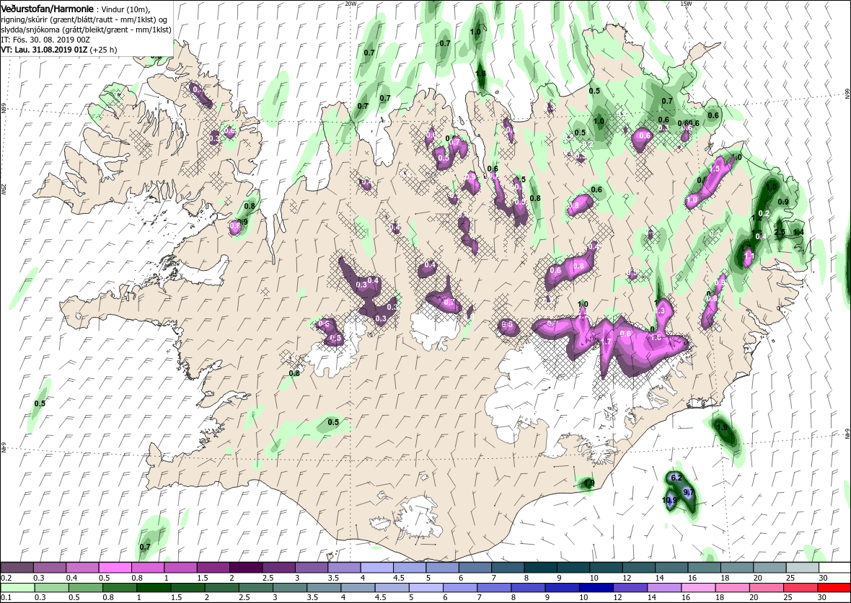Click the light gray 25 snow-scale swatch

(802, 567)
